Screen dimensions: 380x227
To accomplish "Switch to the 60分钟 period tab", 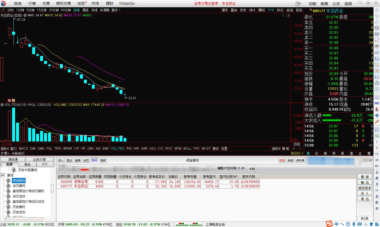I will [66, 10].
